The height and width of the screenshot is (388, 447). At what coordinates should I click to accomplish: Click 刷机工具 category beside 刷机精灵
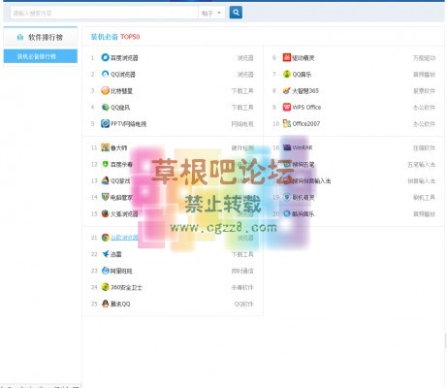coord(424,197)
